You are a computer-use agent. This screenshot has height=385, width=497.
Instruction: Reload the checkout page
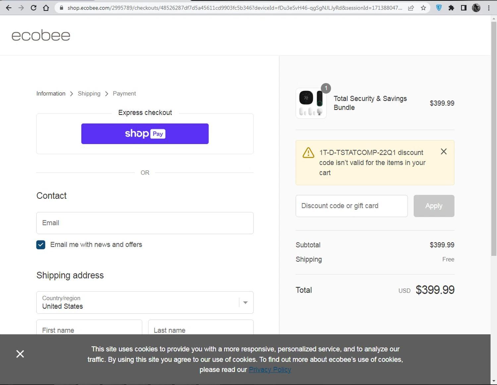[x=33, y=8]
